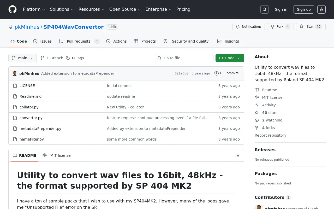
Task: Click the Notifications bell icon
Action: [x=238, y=27]
